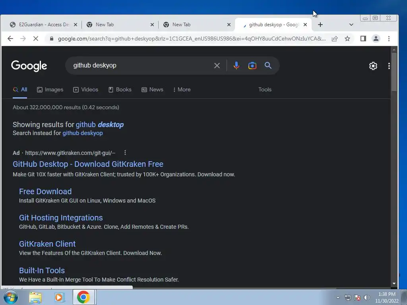Open Action Center flag icon
Screen dimensions: 407x305
[x=357, y=297]
